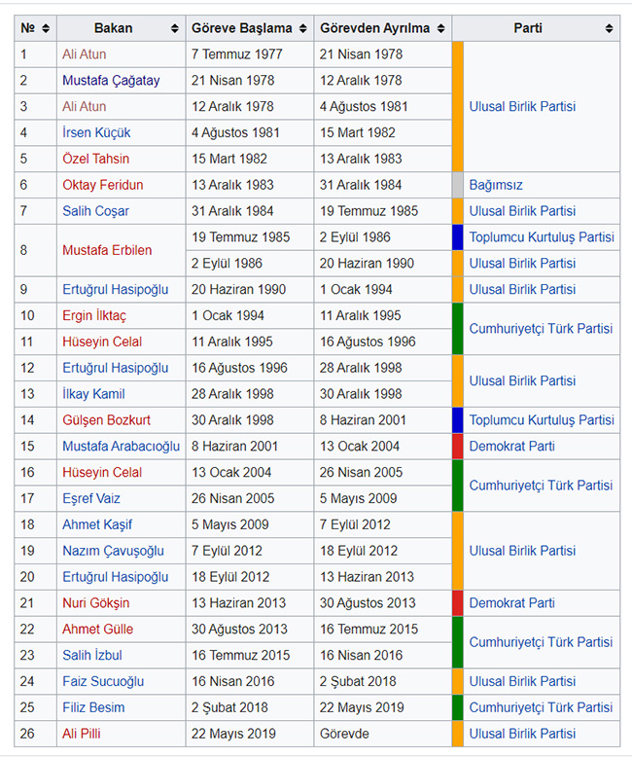
Task: Sort by Parti column arrows
Action: point(610,28)
